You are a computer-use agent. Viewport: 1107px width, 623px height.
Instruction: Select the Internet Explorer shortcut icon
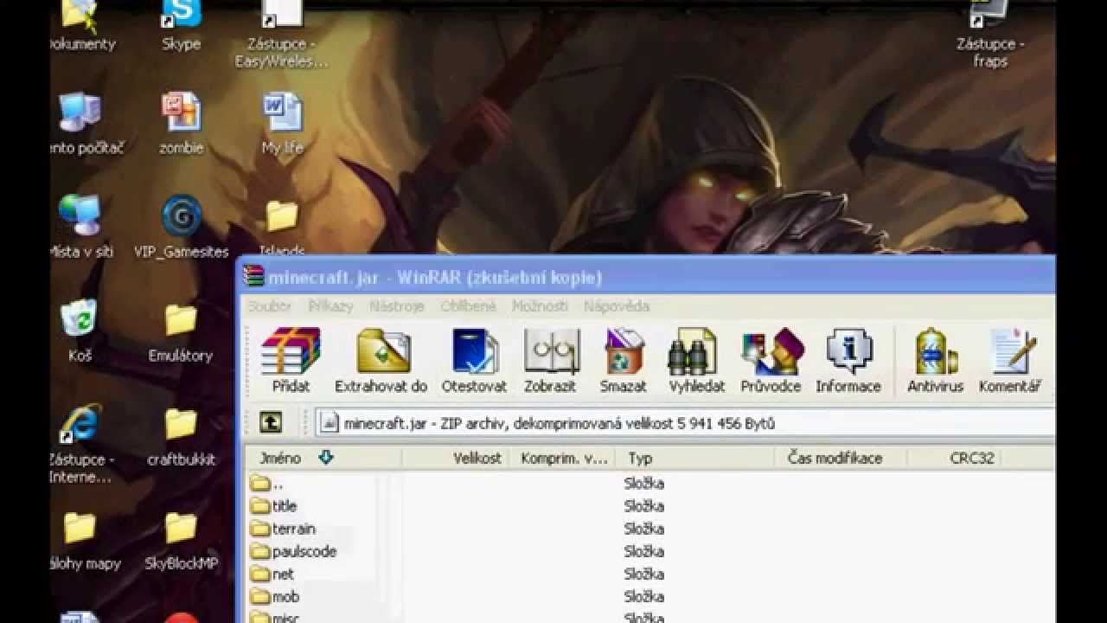80,444
